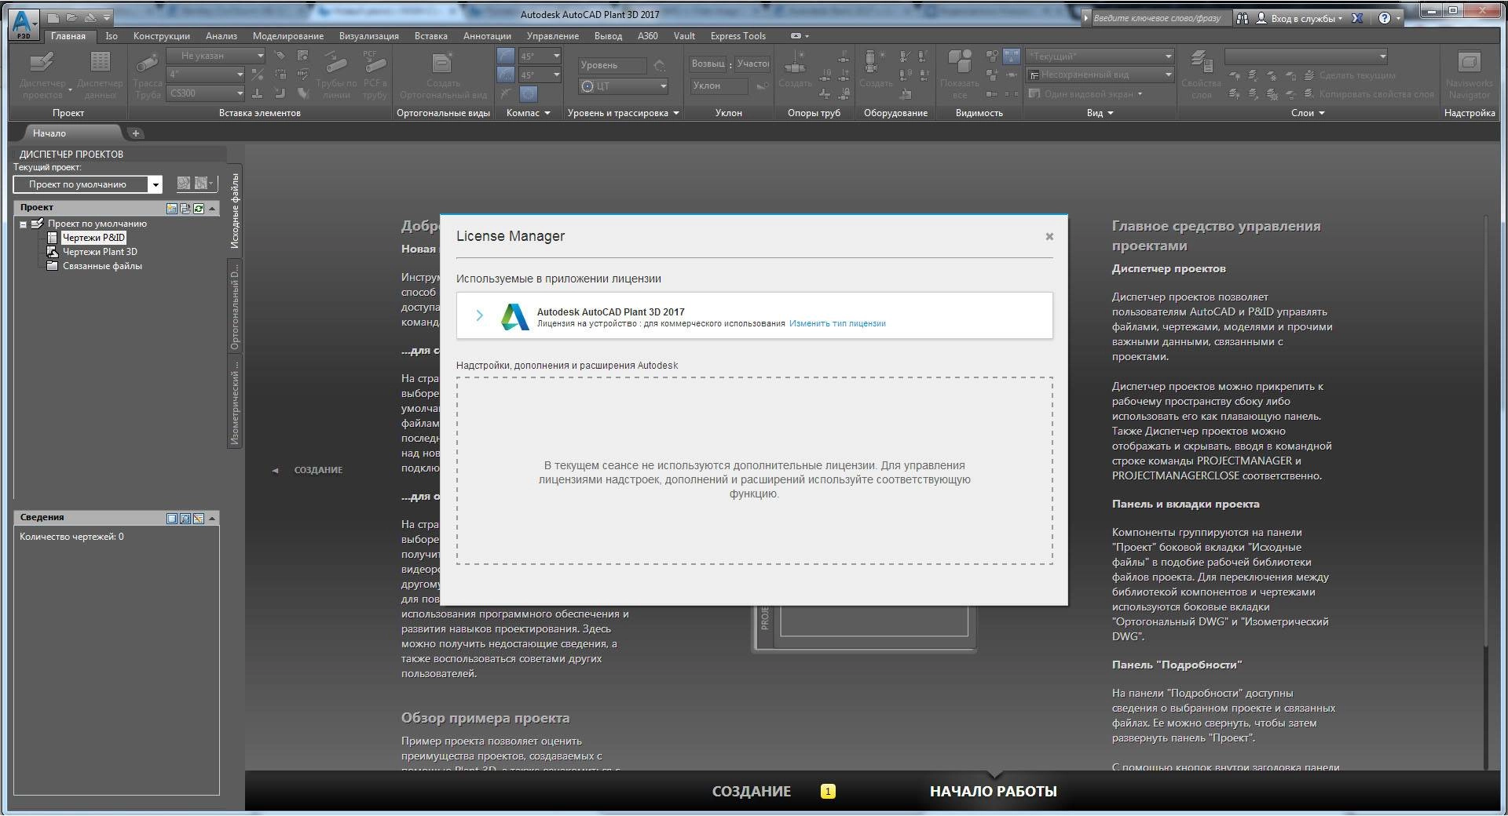
Task: Toggle the highlighted Видимость button in top row
Action: coord(1011,56)
